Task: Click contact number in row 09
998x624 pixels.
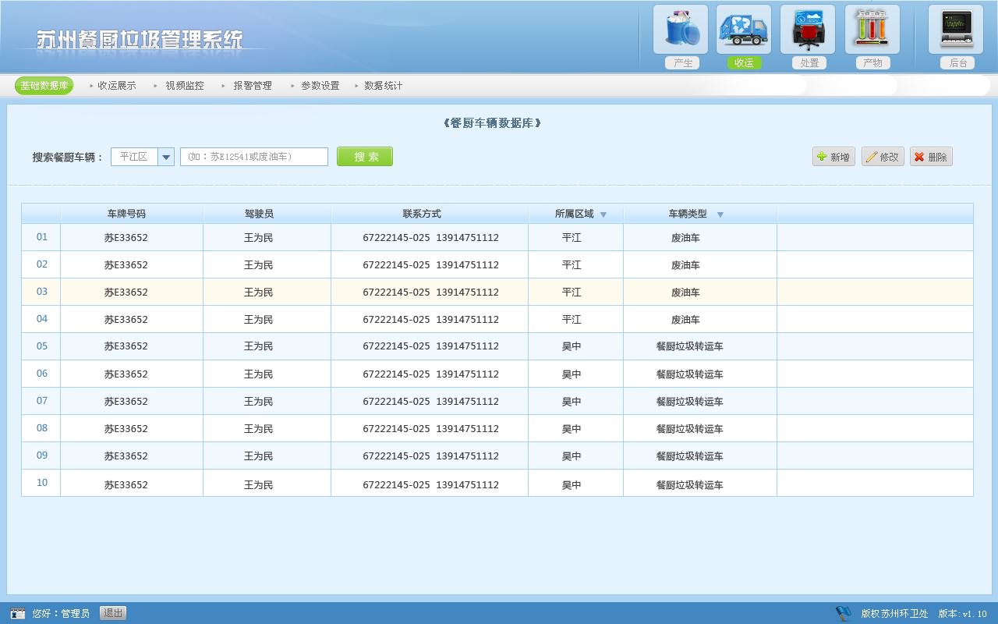Action: coord(430,456)
